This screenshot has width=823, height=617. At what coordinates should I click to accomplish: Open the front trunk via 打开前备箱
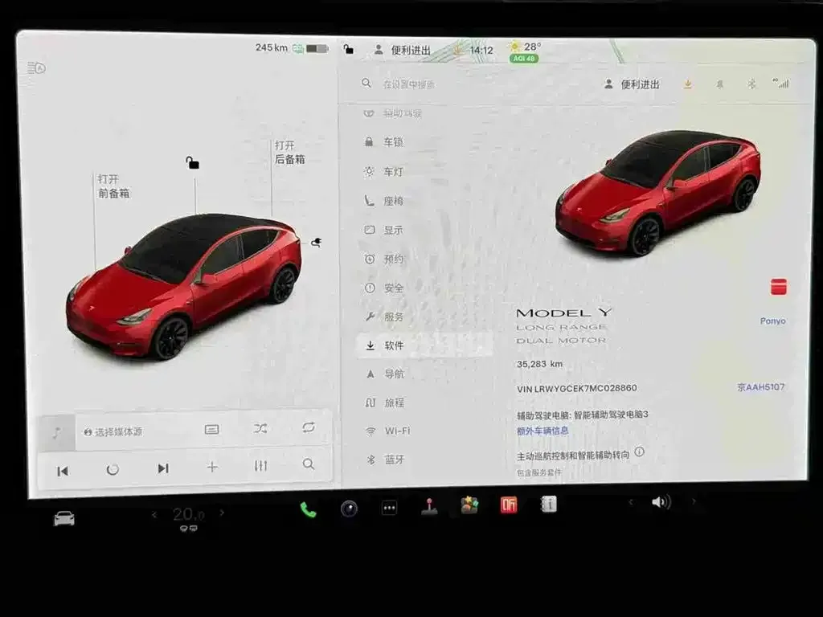pos(113,186)
